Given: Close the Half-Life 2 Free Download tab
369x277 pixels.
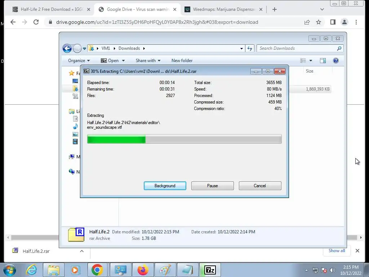Looking at the screenshot, I should coord(89,9).
